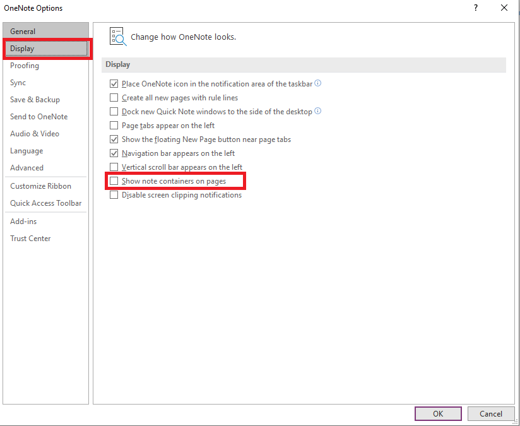Disable floating New Page button near page tabs
The width and height of the screenshot is (520, 426).
pos(114,139)
